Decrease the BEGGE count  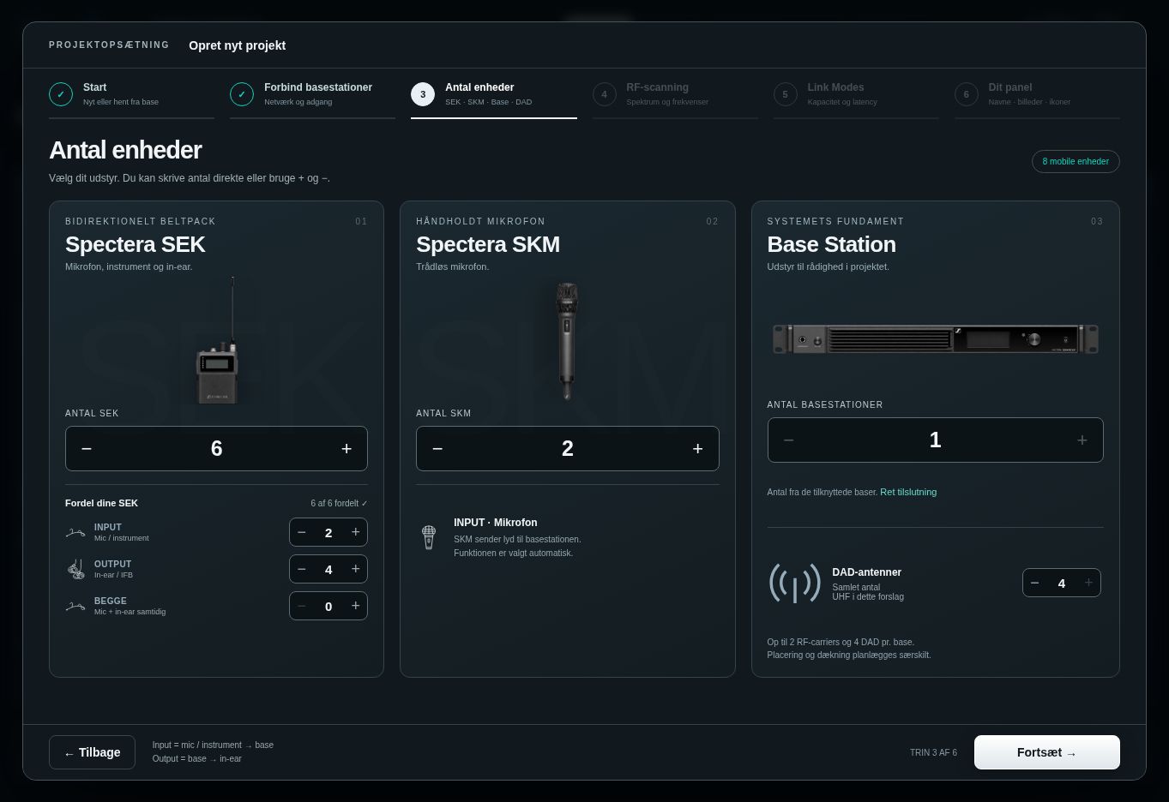[302, 606]
